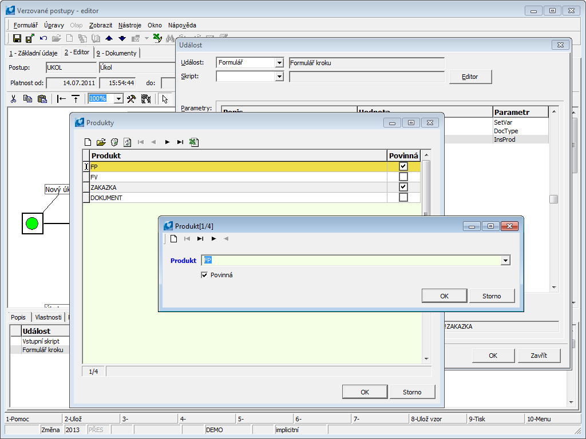The image size is (586, 439).
Task: Click the hammer and tools icon
Action: 132,99
